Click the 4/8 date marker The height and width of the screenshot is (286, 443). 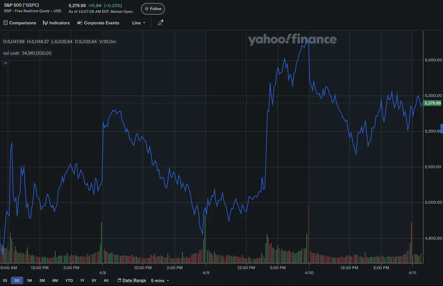tap(103, 273)
